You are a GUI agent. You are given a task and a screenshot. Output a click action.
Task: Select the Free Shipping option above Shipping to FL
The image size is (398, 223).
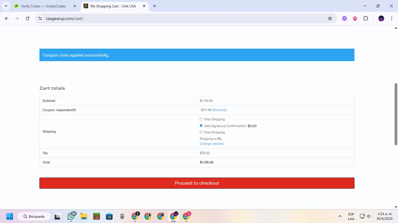201,132
